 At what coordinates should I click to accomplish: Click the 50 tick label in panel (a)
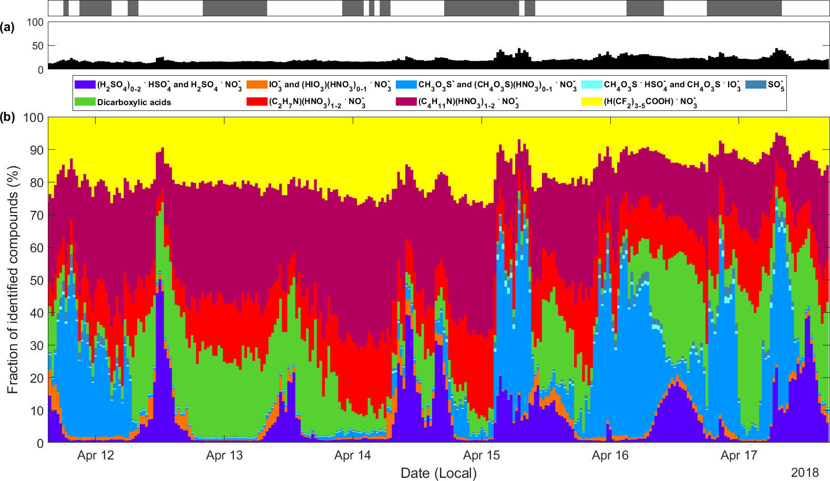[x=37, y=46]
